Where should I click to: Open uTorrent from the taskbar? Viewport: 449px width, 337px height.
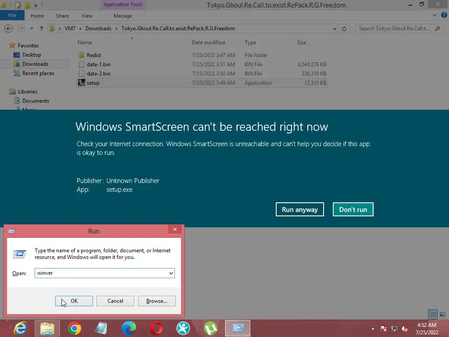click(210, 328)
